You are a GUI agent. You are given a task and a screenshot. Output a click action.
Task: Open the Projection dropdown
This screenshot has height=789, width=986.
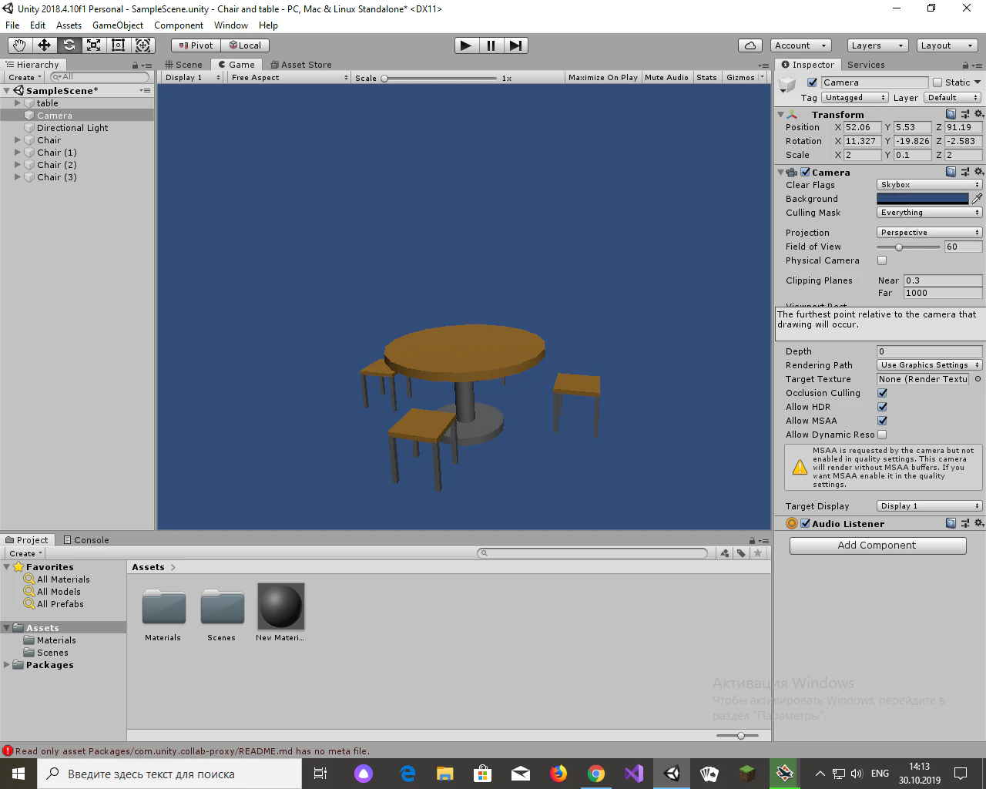pos(929,233)
